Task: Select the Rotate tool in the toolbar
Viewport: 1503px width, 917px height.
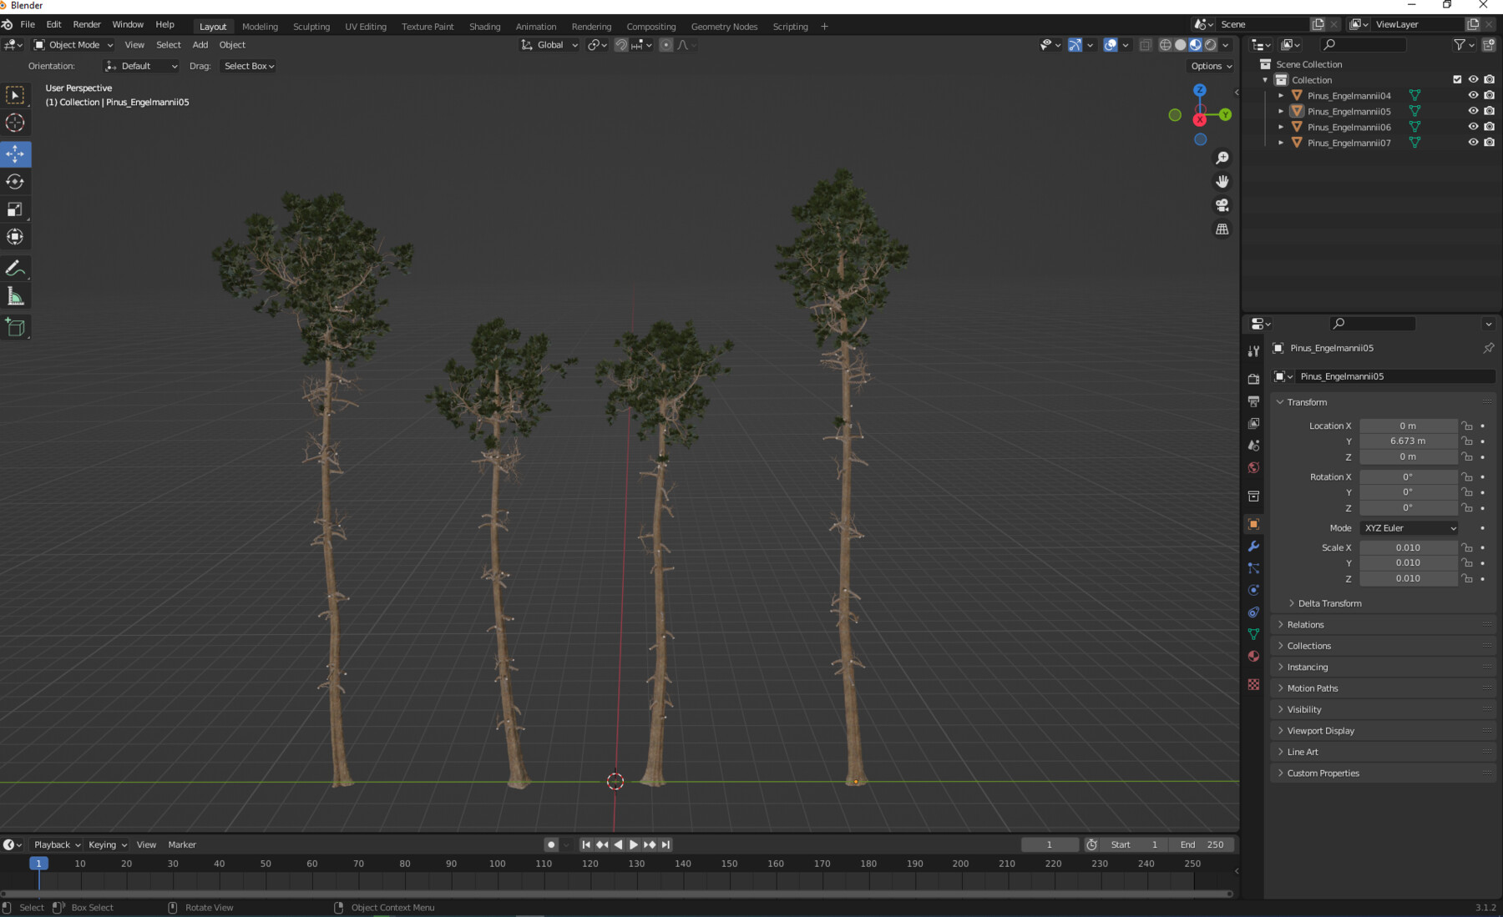Action: [x=15, y=181]
